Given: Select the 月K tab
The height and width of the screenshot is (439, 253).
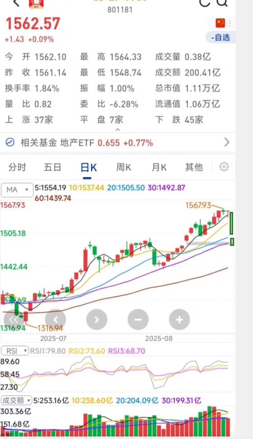Looking at the screenshot, I should click(x=159, y=168).
